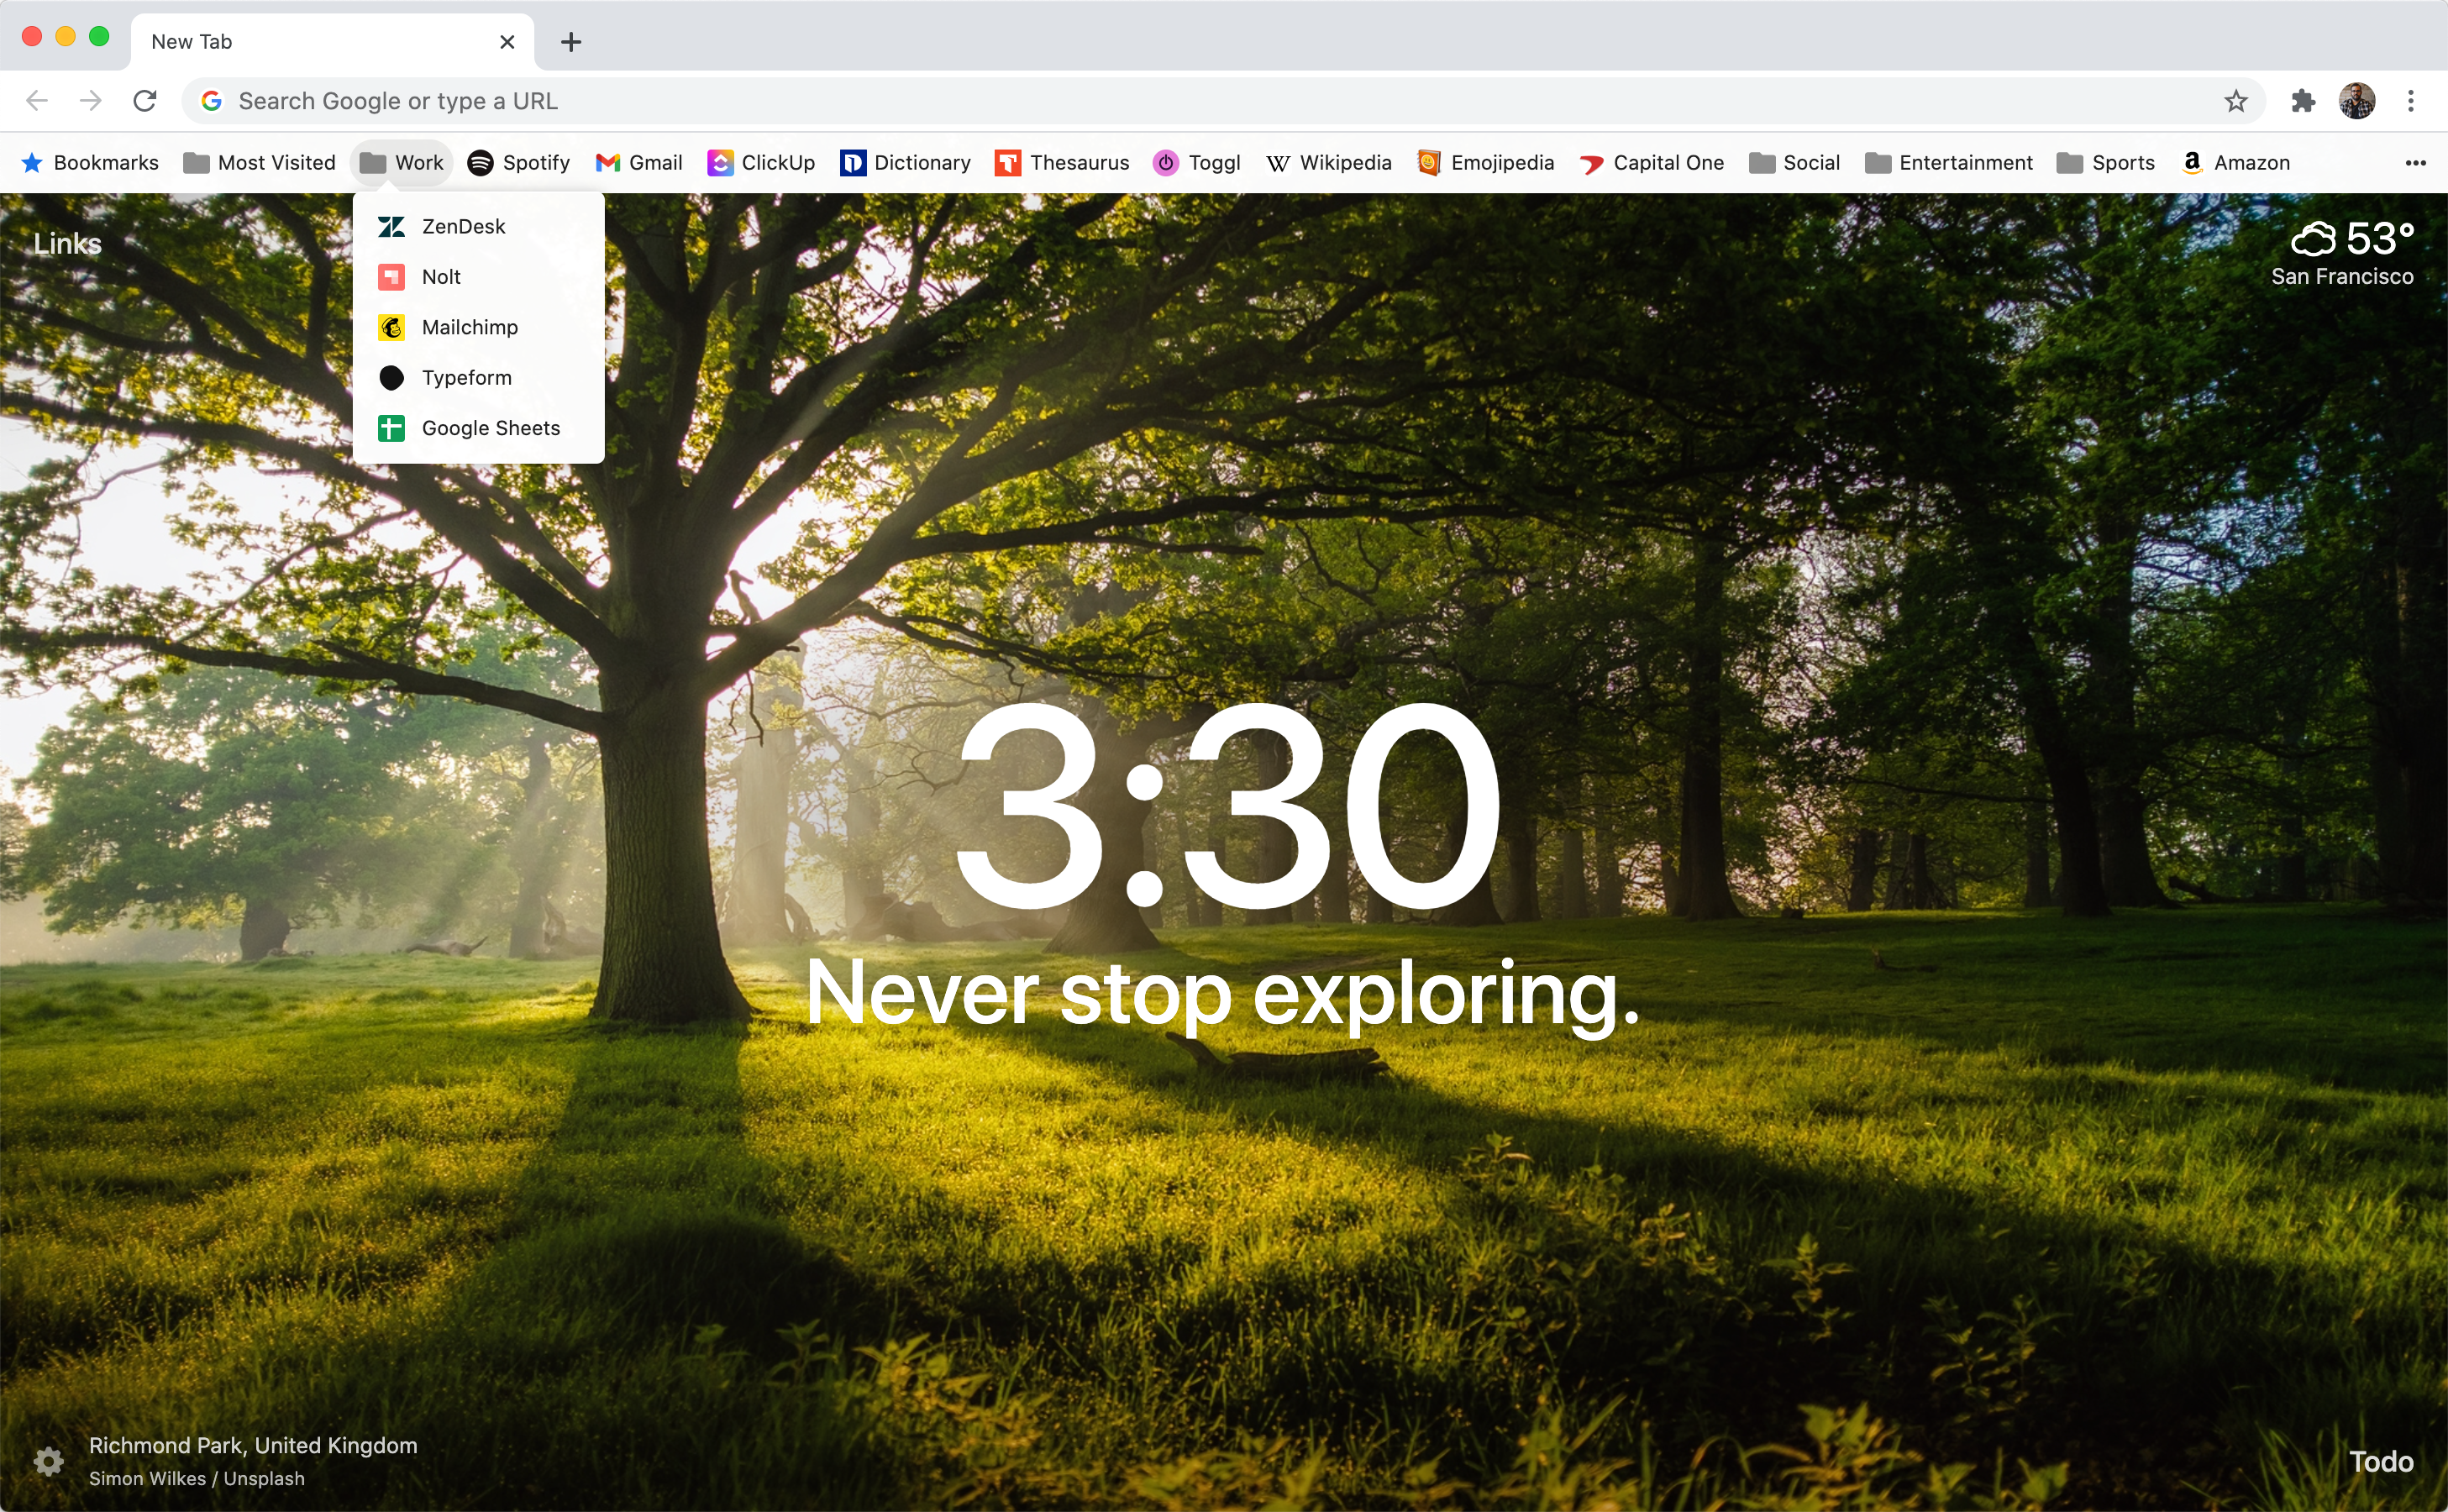The height and width of the screenshot is (1512, 2448).
Task: Expand the Entertainment bookmarks folder
Action: (x=1948, y=163)
